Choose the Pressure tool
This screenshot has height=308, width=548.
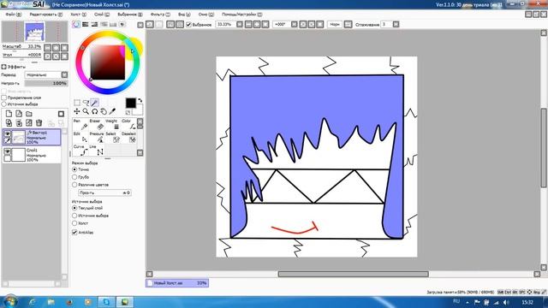(97, 137)
